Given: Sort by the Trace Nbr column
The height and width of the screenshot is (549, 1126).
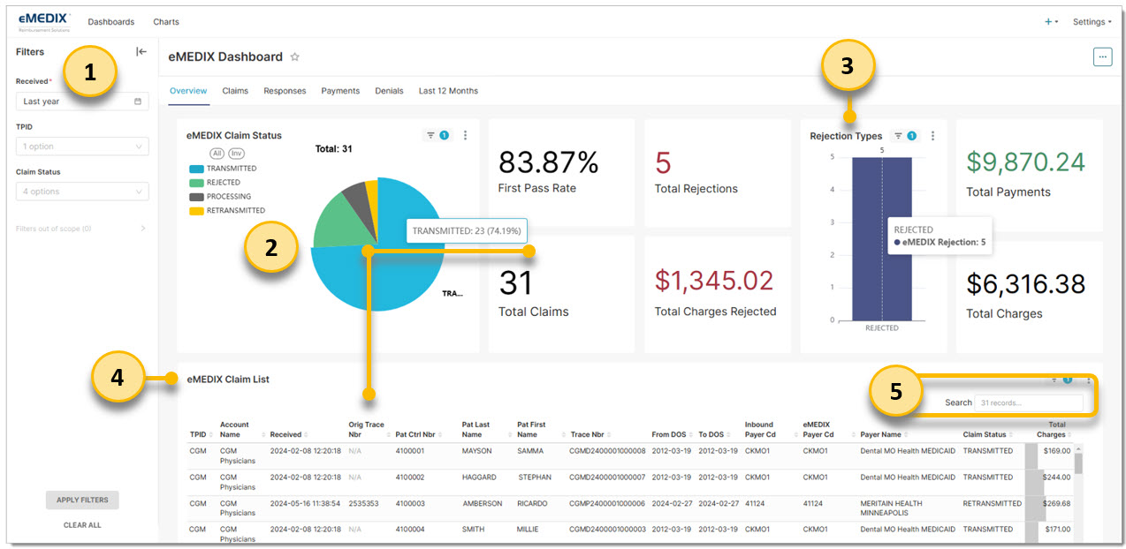Looking at the screenshot, I should (590, 434).
